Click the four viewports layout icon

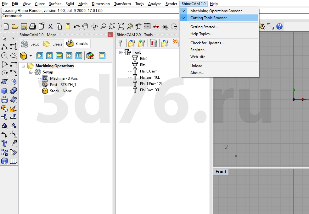click(147, 26)
